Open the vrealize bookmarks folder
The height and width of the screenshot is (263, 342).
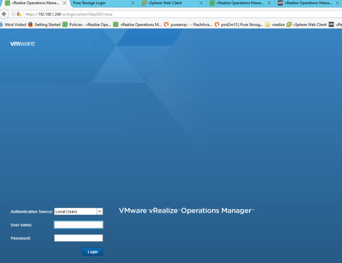point(274,24)
